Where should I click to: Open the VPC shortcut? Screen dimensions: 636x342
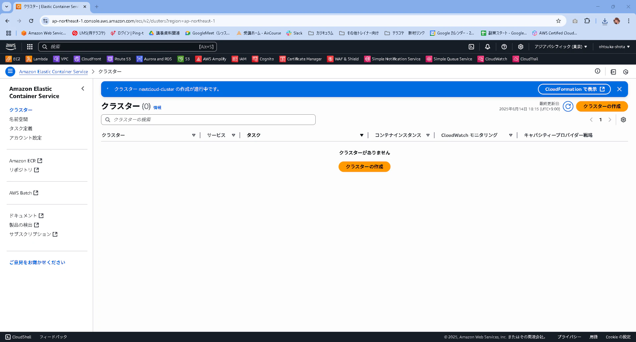point(61,59)
